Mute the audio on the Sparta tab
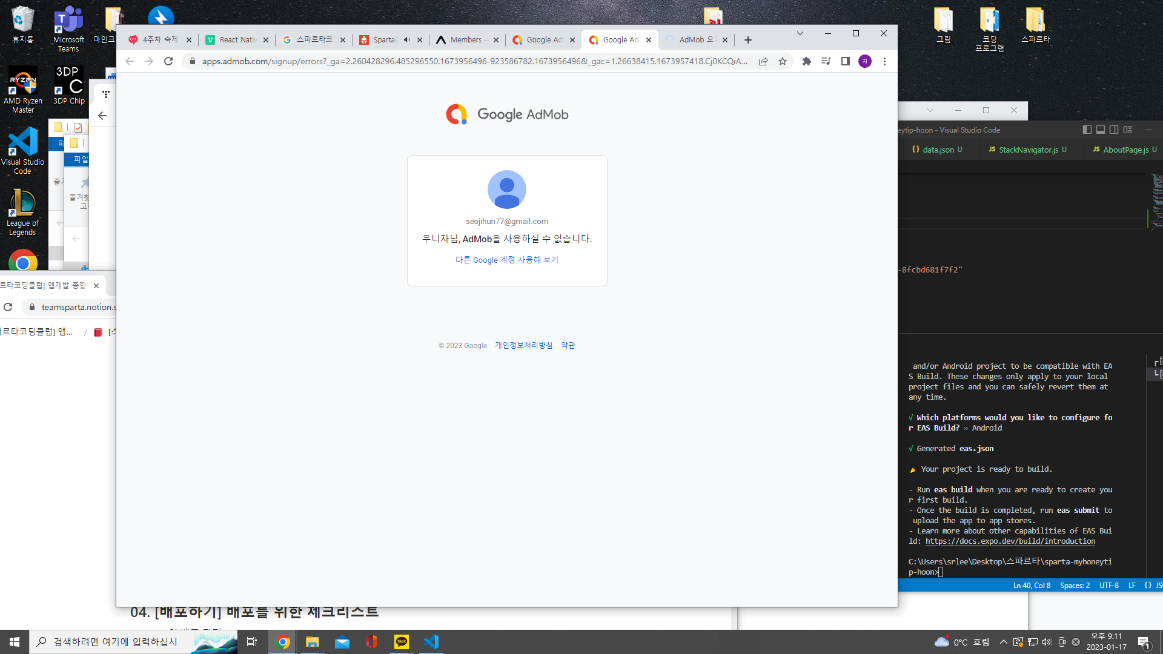 [406, 40]
